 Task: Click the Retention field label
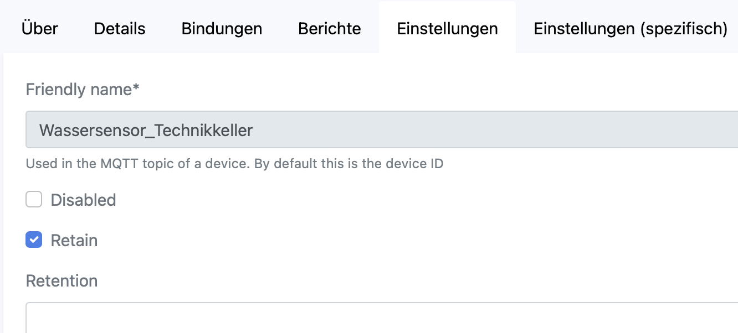[x=61, y=281]
